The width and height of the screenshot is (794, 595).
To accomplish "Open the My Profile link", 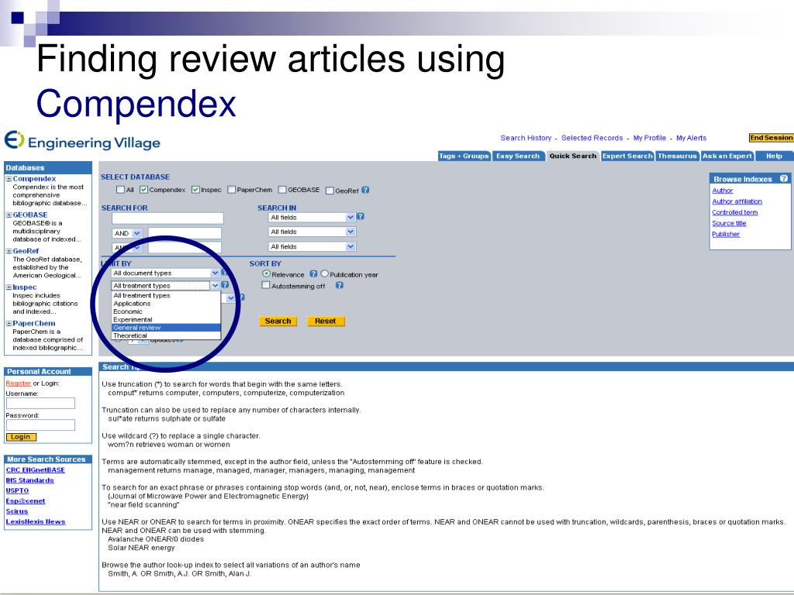I will pyautogui.click(x=650, y=138).
